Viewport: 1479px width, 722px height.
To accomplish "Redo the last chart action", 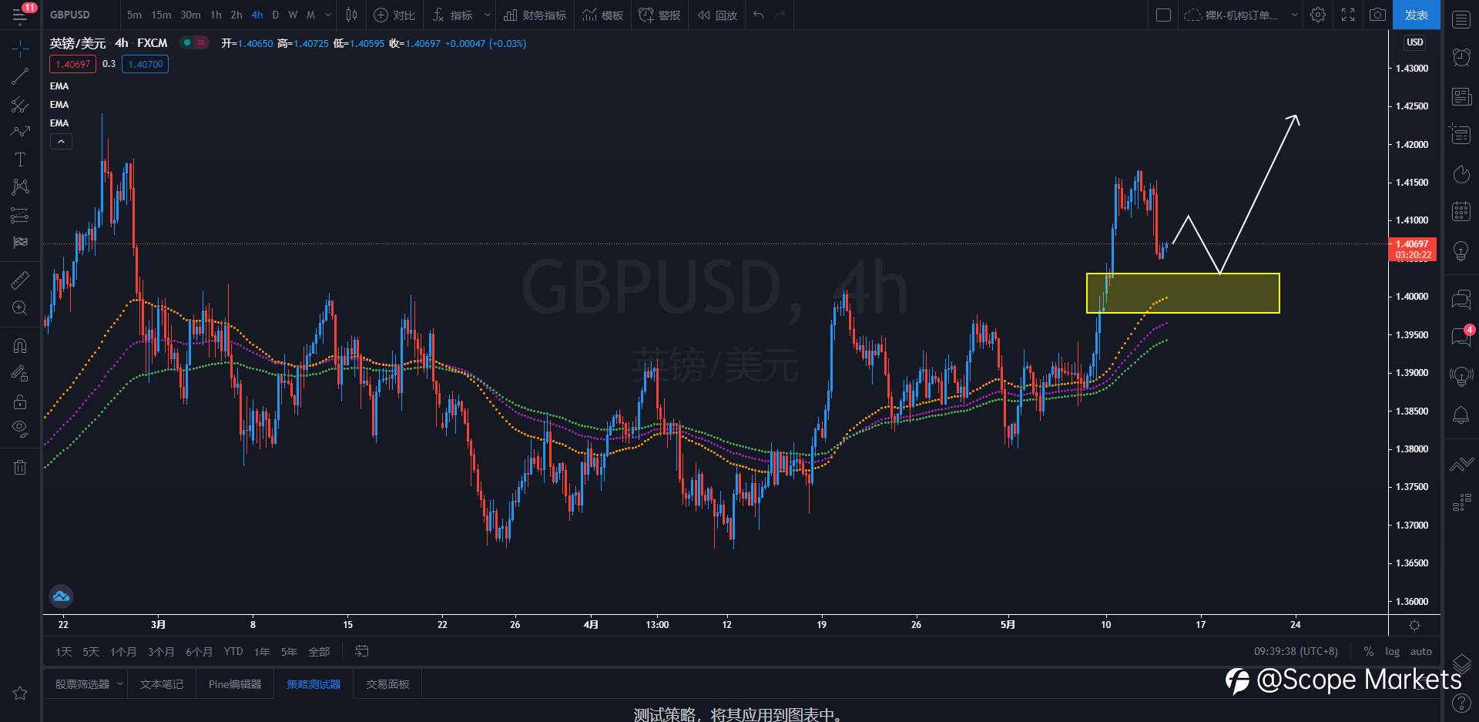I will 780,15.
